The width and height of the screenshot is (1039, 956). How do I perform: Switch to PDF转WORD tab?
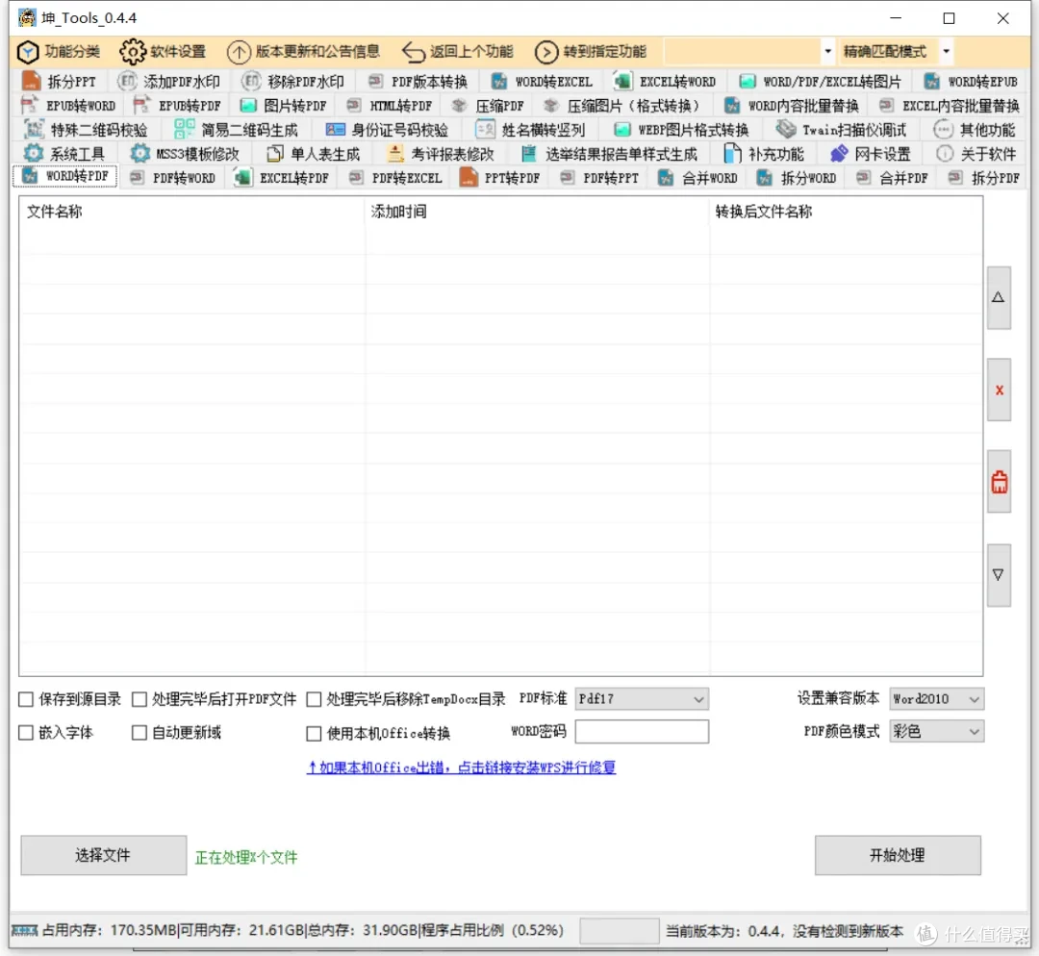click(x=173, y=178)
